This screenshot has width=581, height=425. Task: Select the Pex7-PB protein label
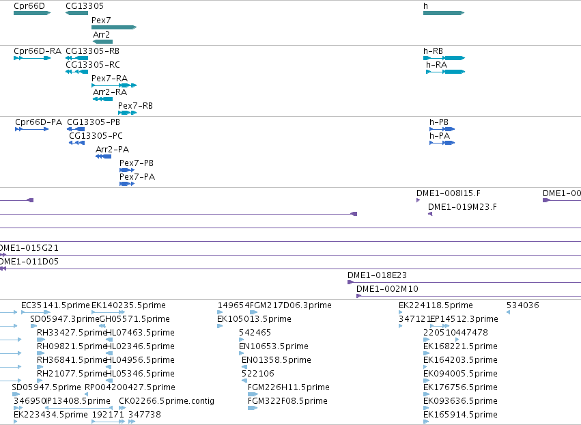[x=137, y=163]
